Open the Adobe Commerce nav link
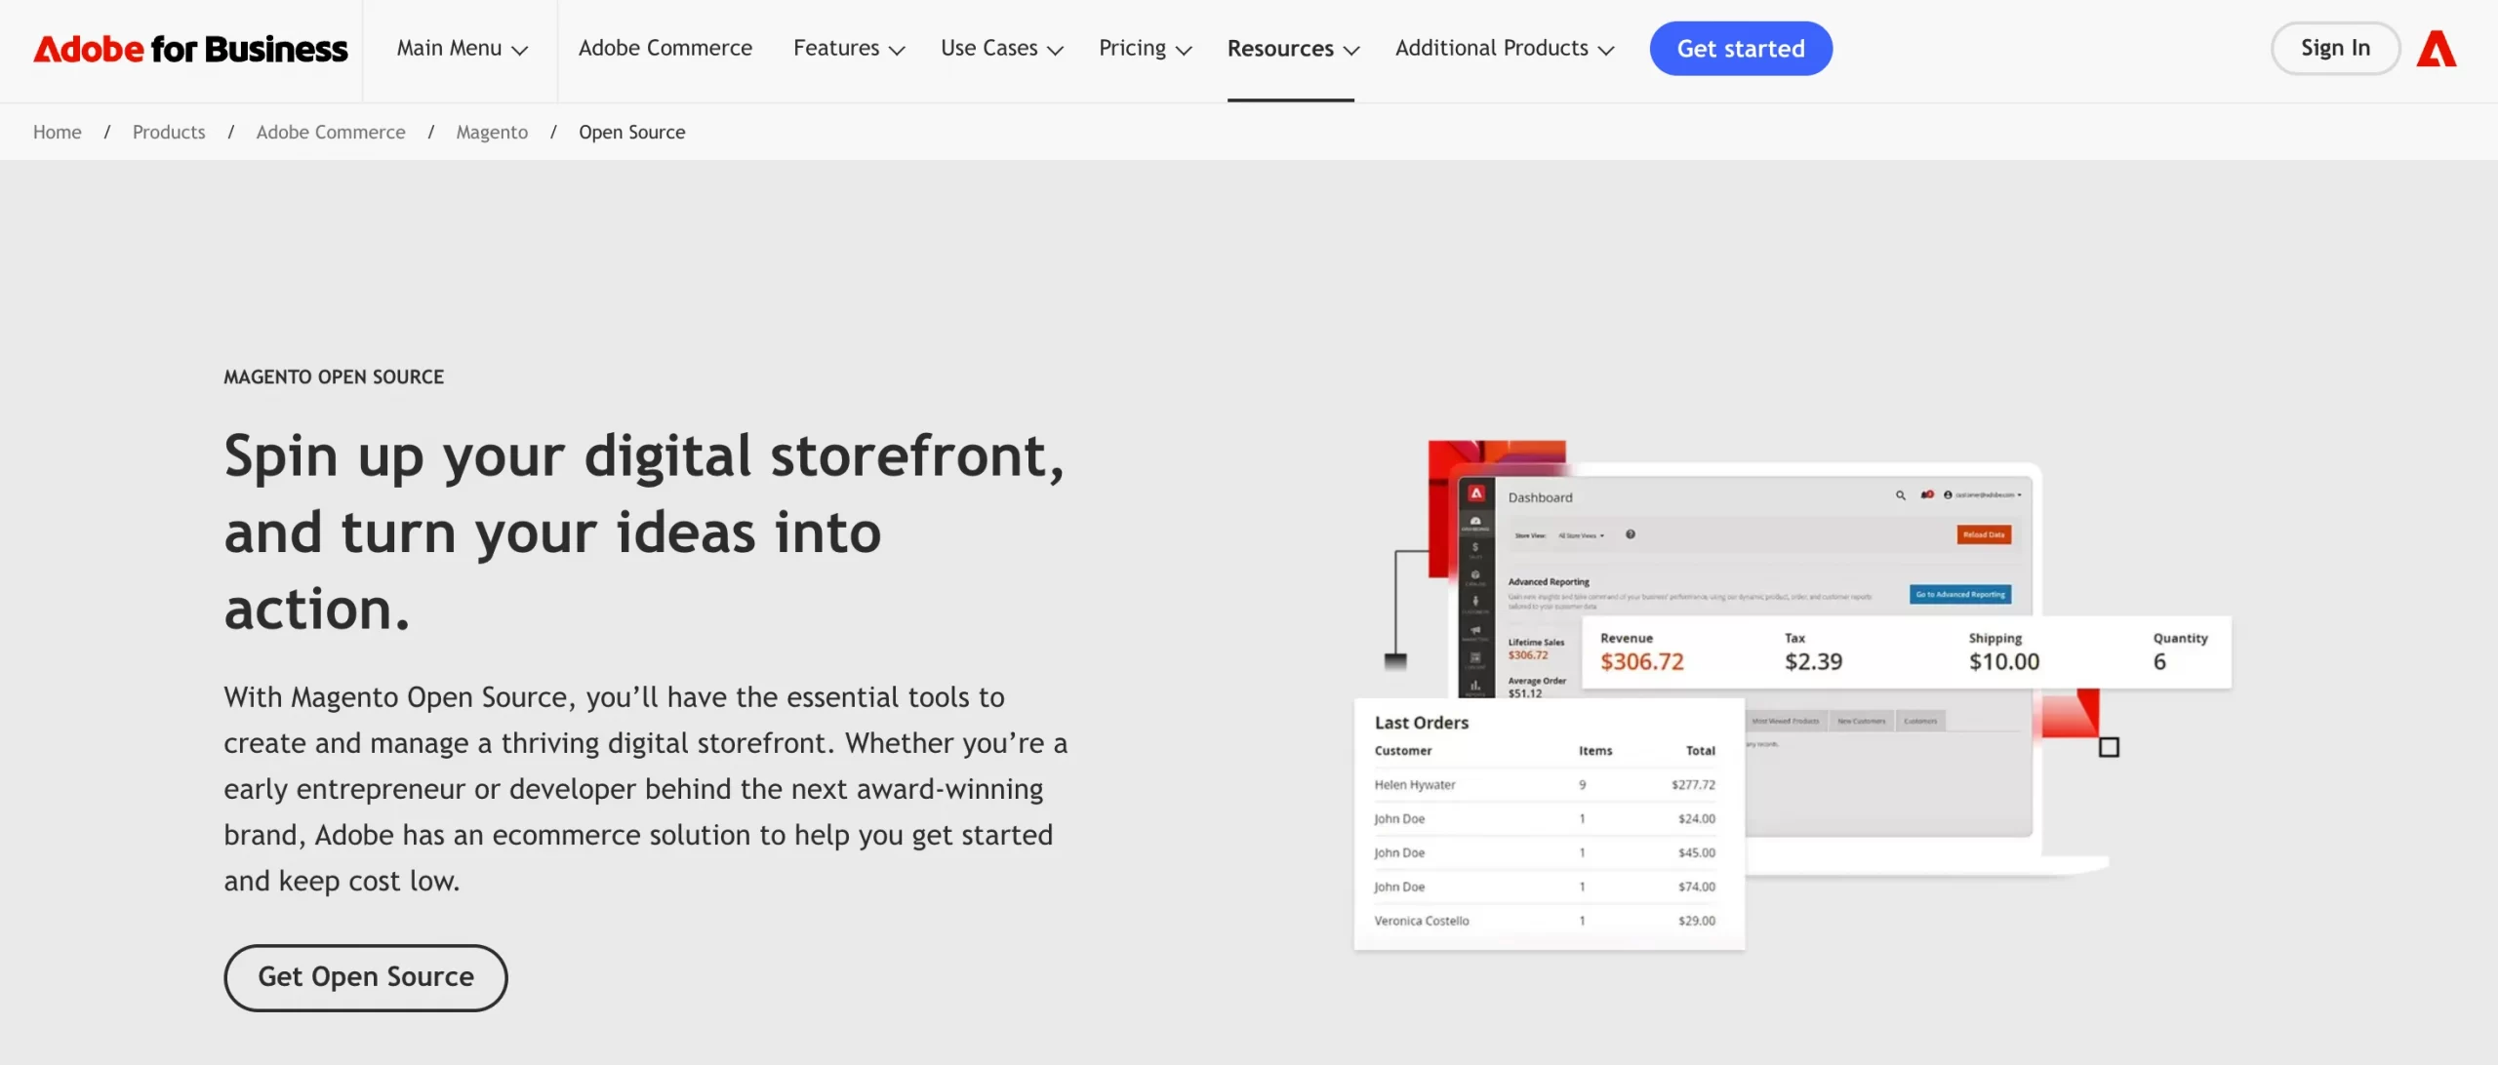Screen dimensions: 2498x1065 (665, 48)
